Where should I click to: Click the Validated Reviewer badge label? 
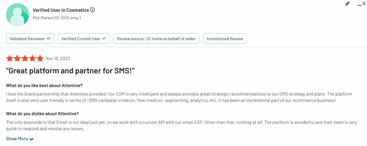tap(27, 38)
